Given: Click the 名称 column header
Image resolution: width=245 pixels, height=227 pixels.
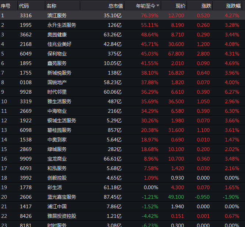Looking at the screenshot, I should point(52,6).
